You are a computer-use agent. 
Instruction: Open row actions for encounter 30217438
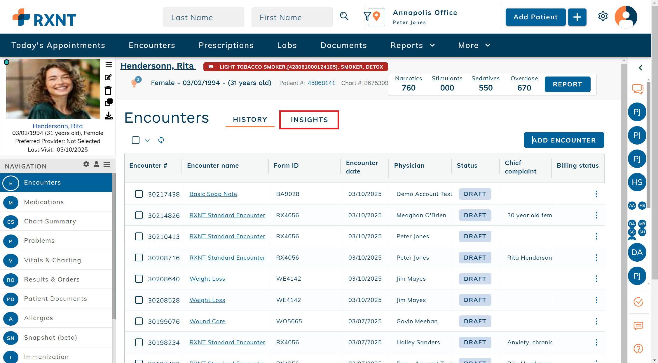[x=596, y=194]
